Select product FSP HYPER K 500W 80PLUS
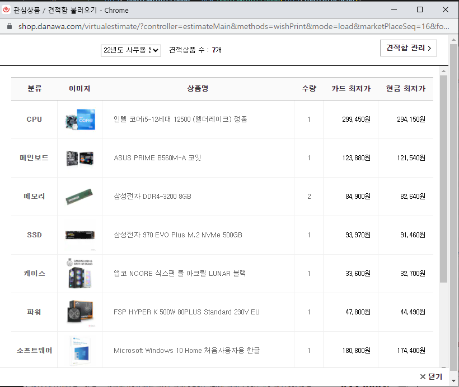This screenshot has width=459, height=387. 186,312
